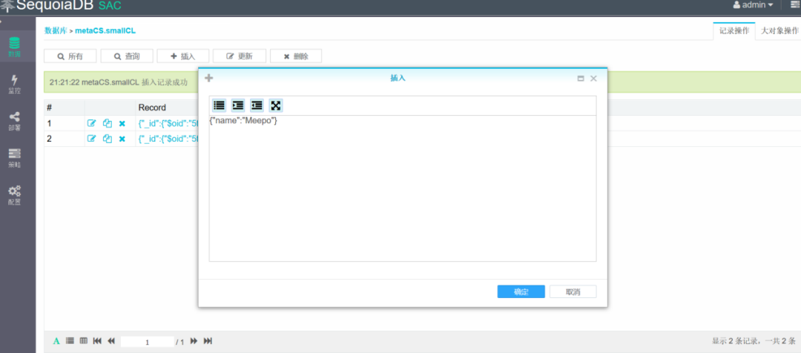
Task: Click into the JSON editor text area
Action: tap(403, 188)
